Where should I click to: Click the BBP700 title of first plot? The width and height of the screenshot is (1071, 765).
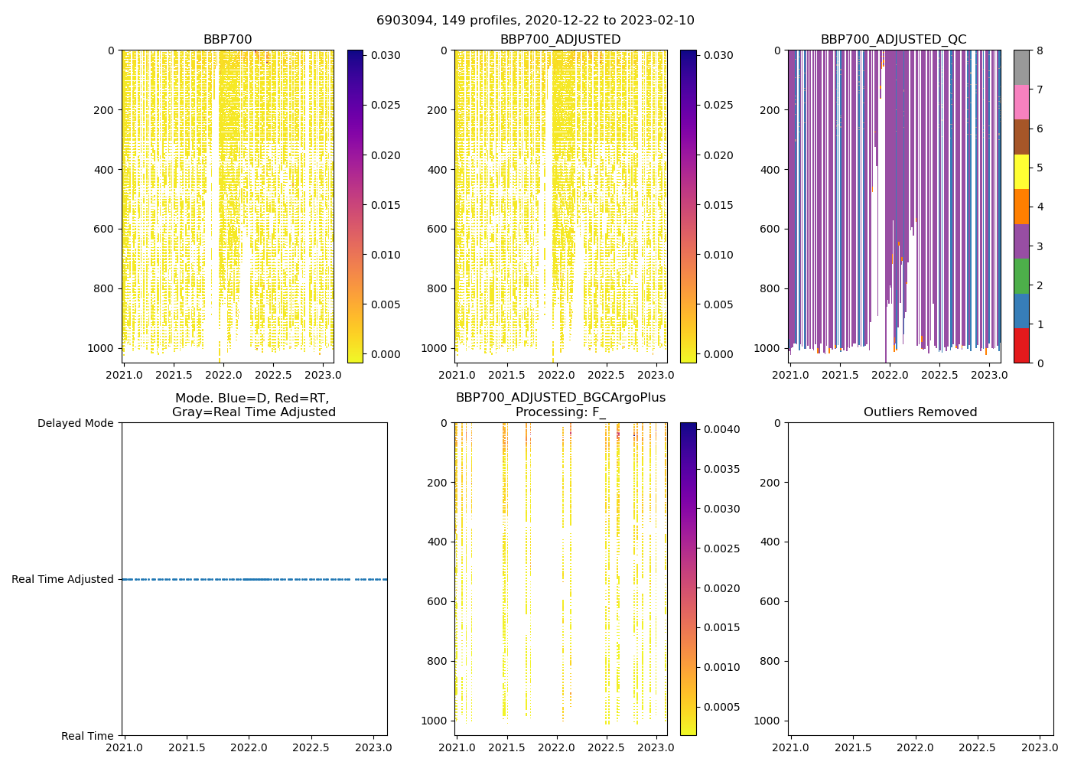[x=227, y=40]
